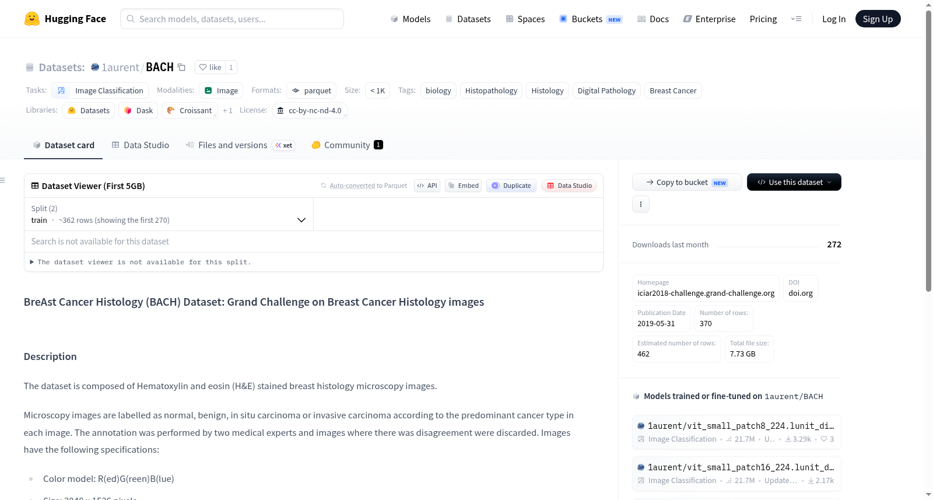This screenshot has width=933, height=500.
Task: Expand the viewer not available message
Action: [140, 262]
